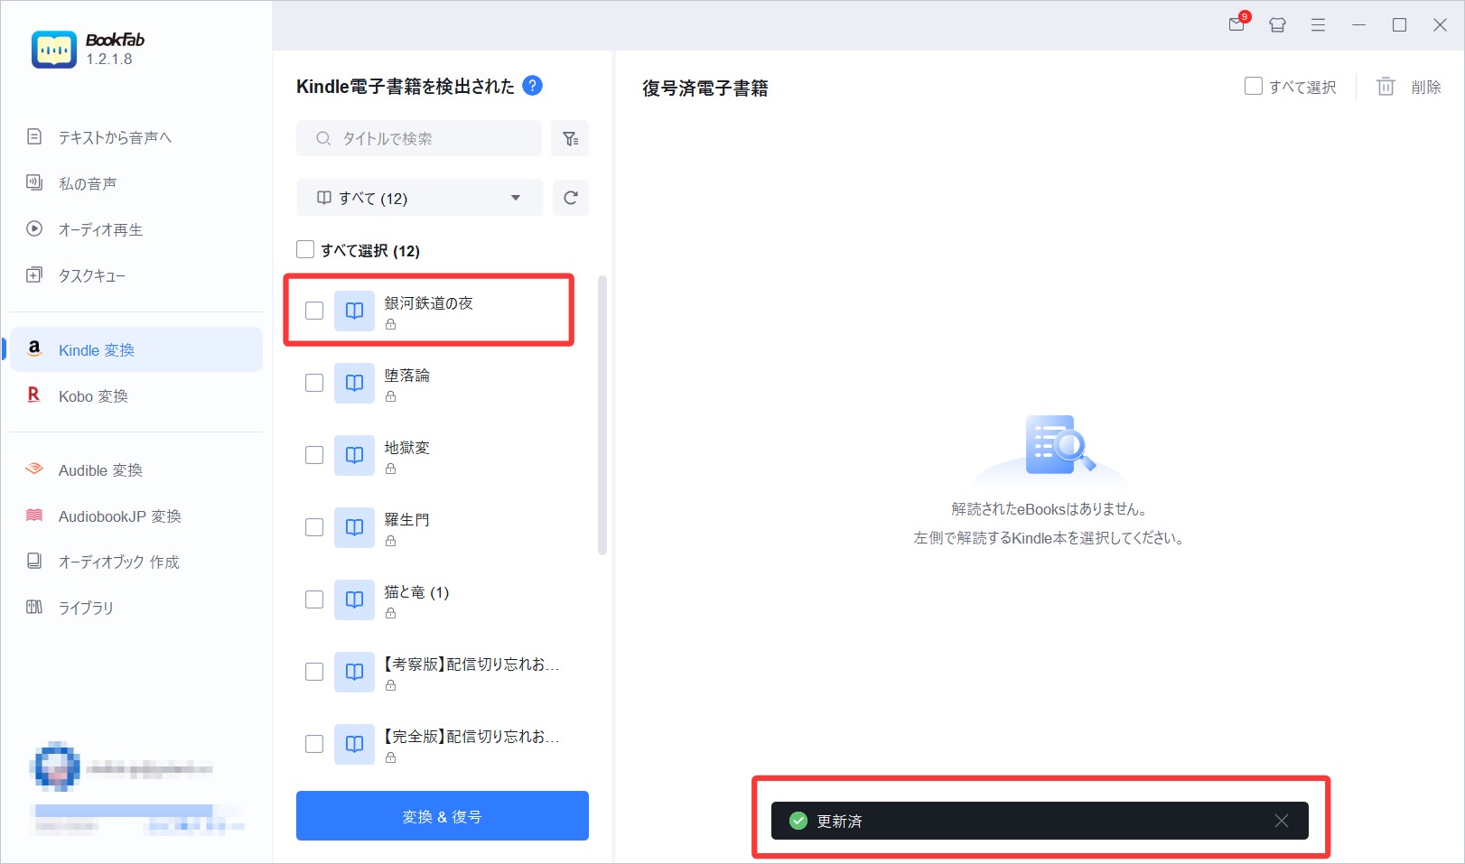1465x864 pixels.
Task: Open the mail notifications icon
Action: (x=1236, y=24)
